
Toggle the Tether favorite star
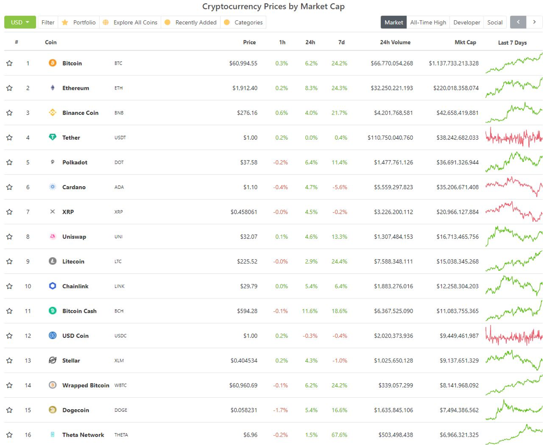click(x=9, y=137)
